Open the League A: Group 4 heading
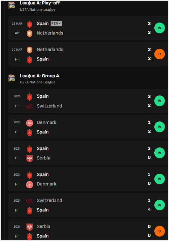The height and width of the screenshot is (241, 169). pyautogui.click(x=39, y=76)
